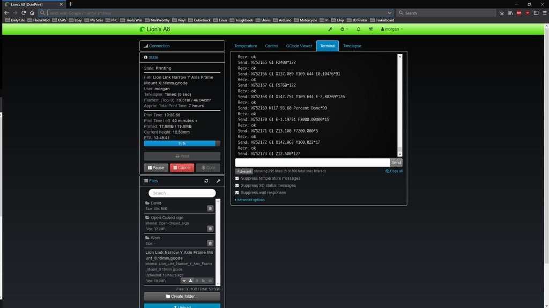Delete the Open-Closed sign folder
Viewport: 549px width, 308px height.
[210, 229]
